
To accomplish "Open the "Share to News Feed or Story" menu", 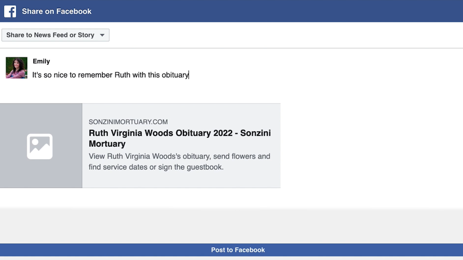I will pos(55,35).
